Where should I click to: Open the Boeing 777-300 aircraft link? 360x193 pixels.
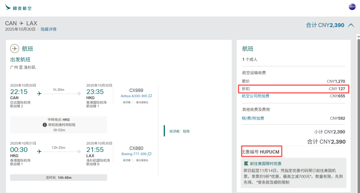click(x=134, y=154)
